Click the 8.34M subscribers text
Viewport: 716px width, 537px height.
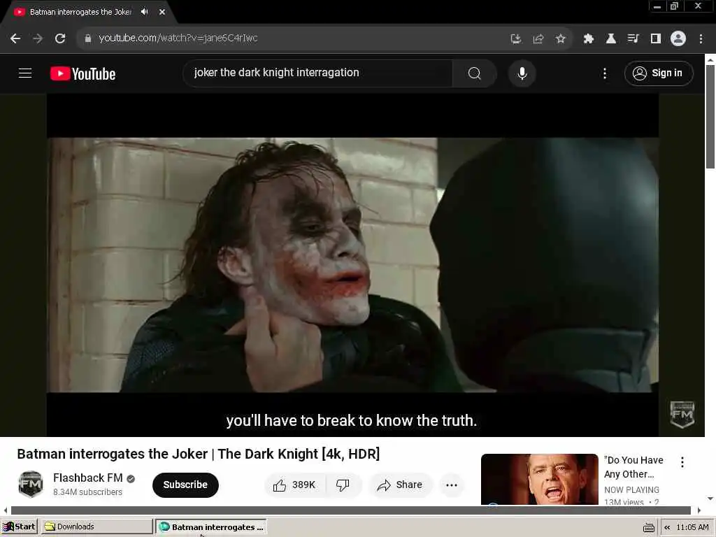[x=87, y=492]
